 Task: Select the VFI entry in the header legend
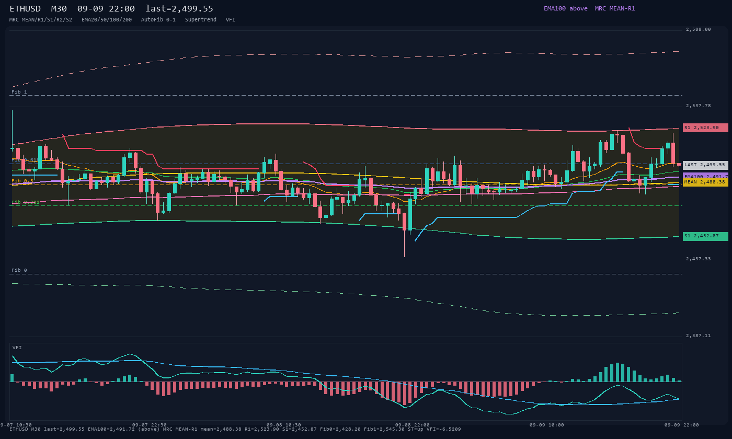click(x=231, y=19)
